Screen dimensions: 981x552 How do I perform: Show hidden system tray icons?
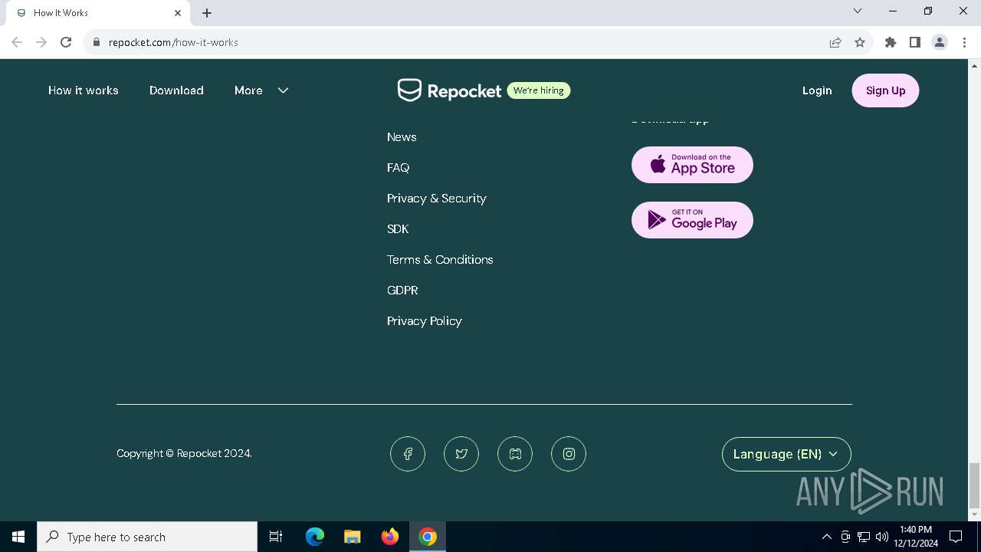(x=826, y=537)
